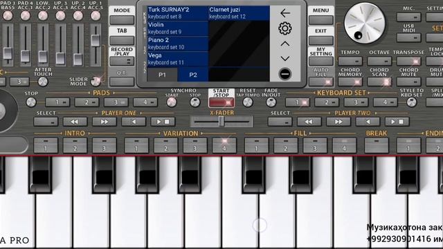The width and height of the screenshot is (443, 249).
Task: Choose Vega keyboard set 11
Action: (x=177, y=59)
